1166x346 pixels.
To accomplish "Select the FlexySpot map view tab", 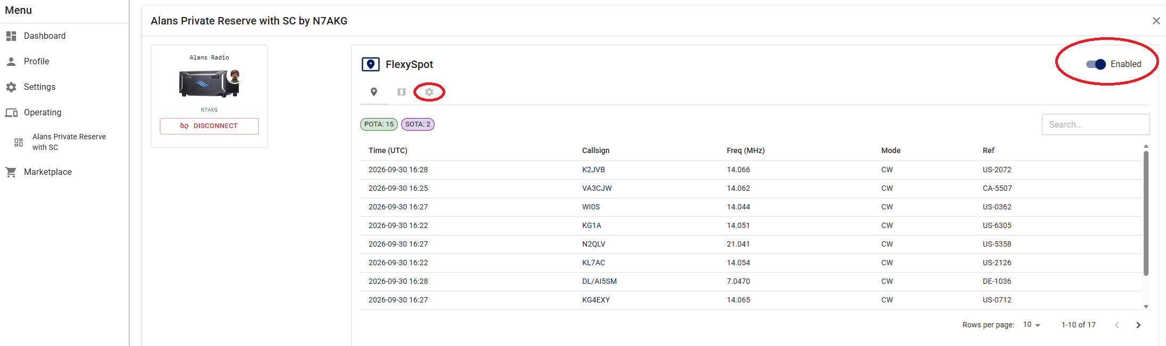I will pyautogui.click(x=402, y=92).
